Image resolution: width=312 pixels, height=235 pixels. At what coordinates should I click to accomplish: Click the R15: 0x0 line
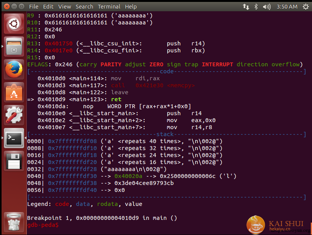pyautogui.click(x=41, y=57)
